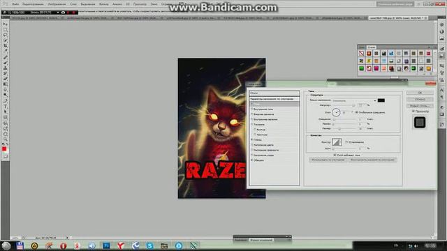447x251 pixels.
Task: Enable Внешнее свечение style checkbox
Action: pyautogui.click(x=251, y=114)
